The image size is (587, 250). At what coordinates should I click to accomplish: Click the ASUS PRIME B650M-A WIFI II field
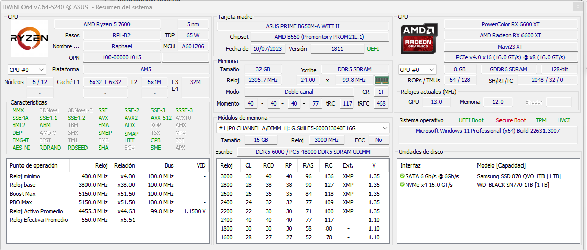coord(303,26)
